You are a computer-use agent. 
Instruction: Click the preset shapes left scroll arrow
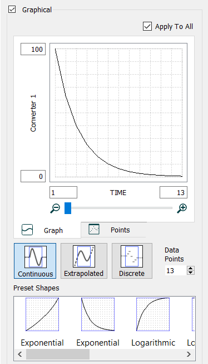(x=20, y=355)
